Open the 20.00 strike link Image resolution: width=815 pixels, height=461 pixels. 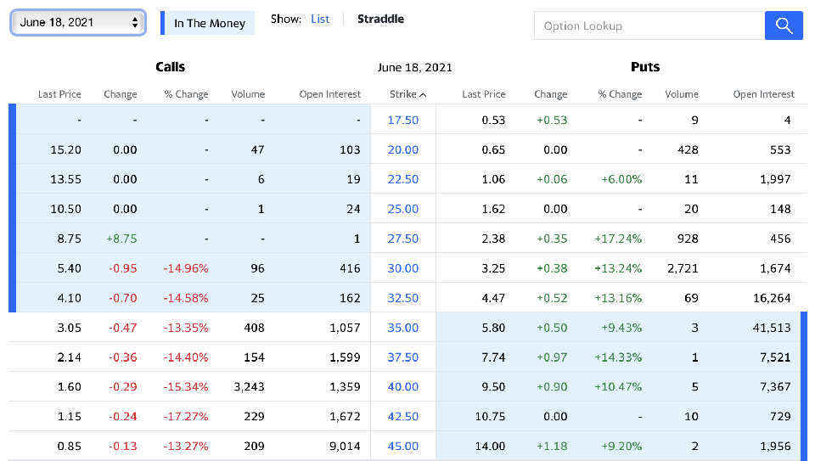[403, 149]
